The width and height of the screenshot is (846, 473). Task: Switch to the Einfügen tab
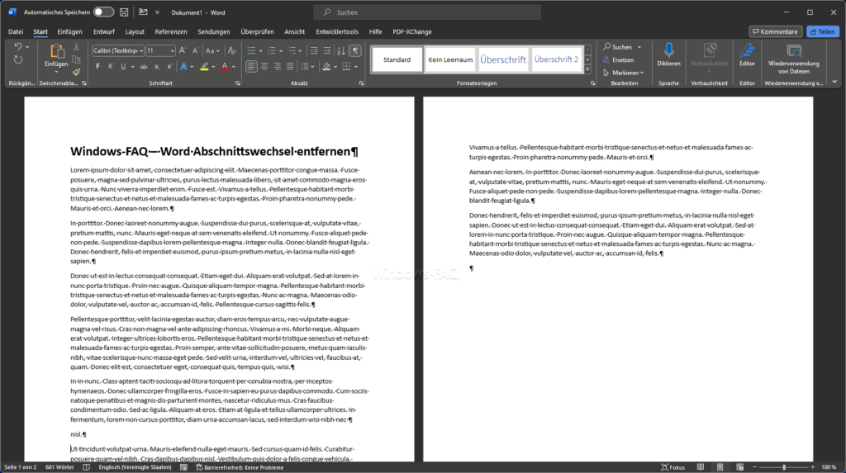69,32
